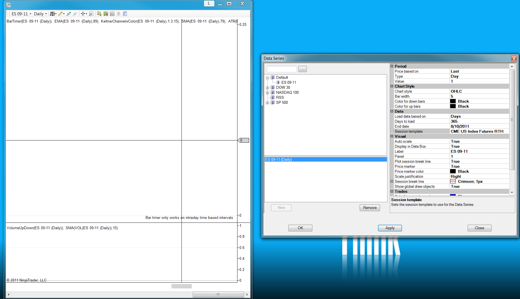Click the End date value 8/10/2011
The height and width of the screenshot is (299, 520).
point(479,126)
